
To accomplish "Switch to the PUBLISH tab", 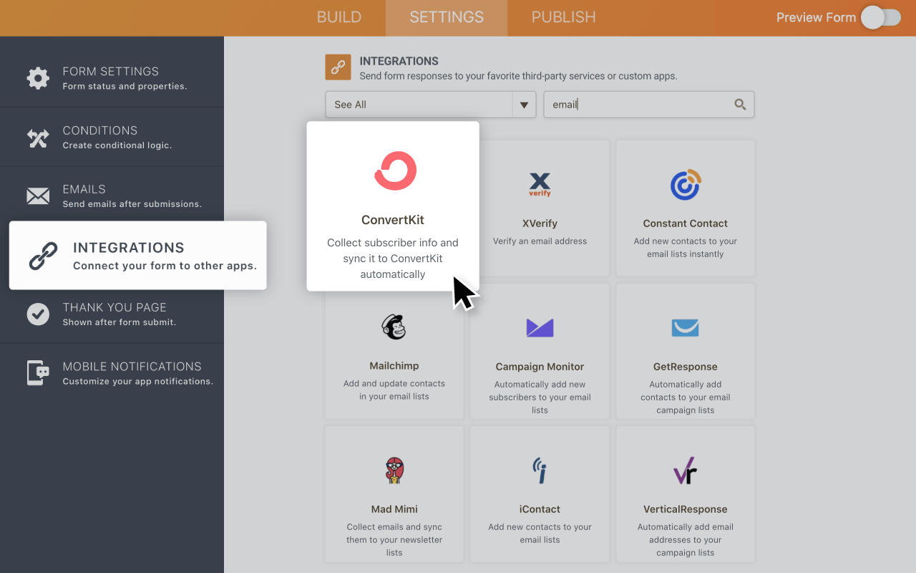I will click(x=563, y=18).
